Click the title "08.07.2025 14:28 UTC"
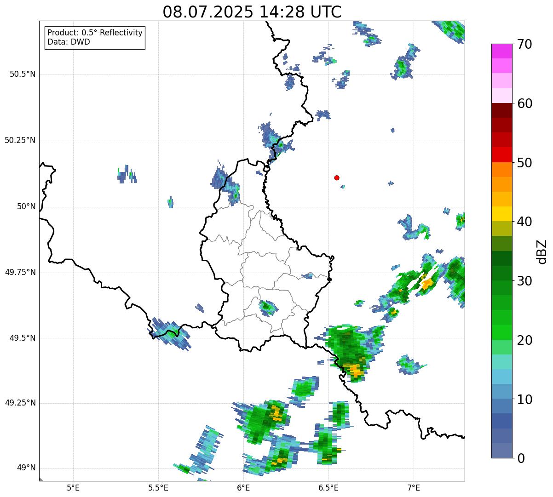 point(252,12)
